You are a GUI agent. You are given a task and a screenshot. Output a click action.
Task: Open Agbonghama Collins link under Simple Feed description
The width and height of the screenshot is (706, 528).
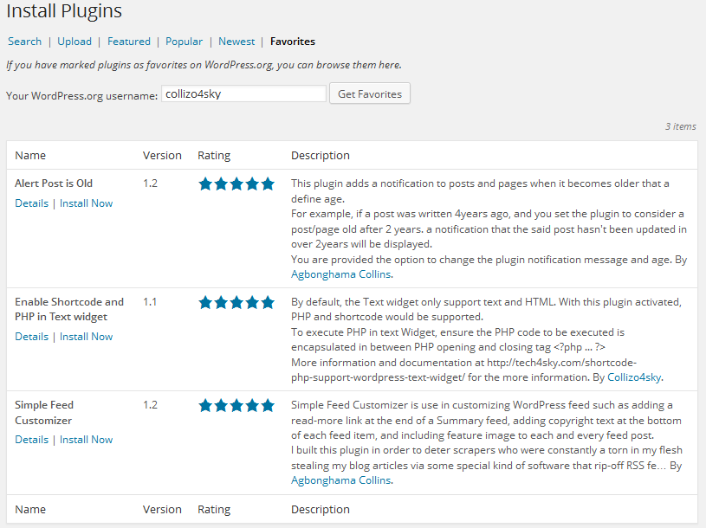pos(341,480)
